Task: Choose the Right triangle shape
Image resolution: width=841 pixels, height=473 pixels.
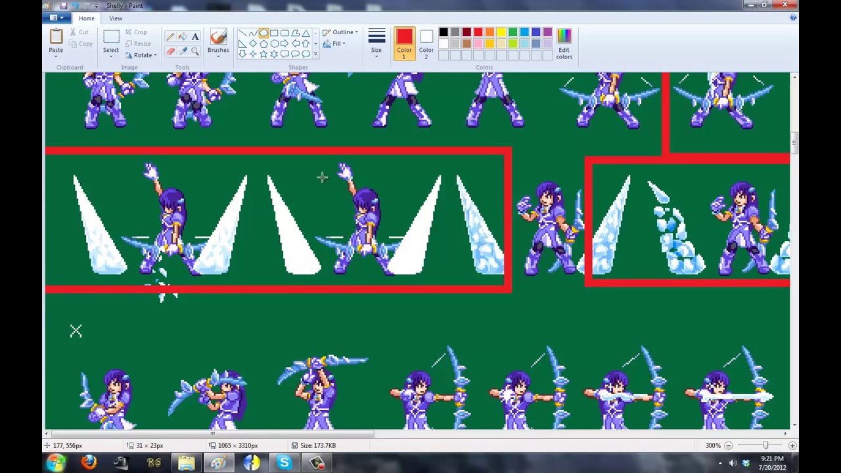Action: (x=242, y=43)
